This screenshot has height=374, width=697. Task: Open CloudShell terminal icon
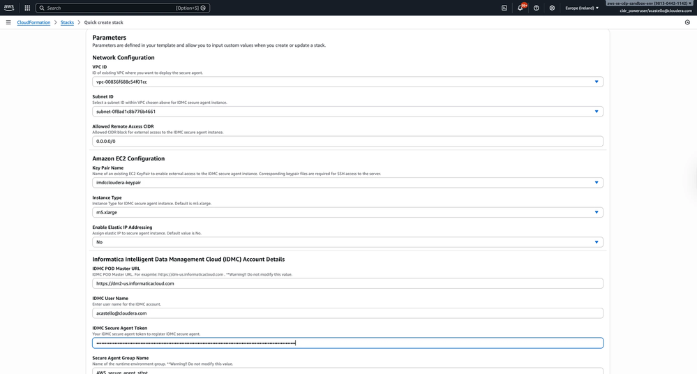pos(504,8)
